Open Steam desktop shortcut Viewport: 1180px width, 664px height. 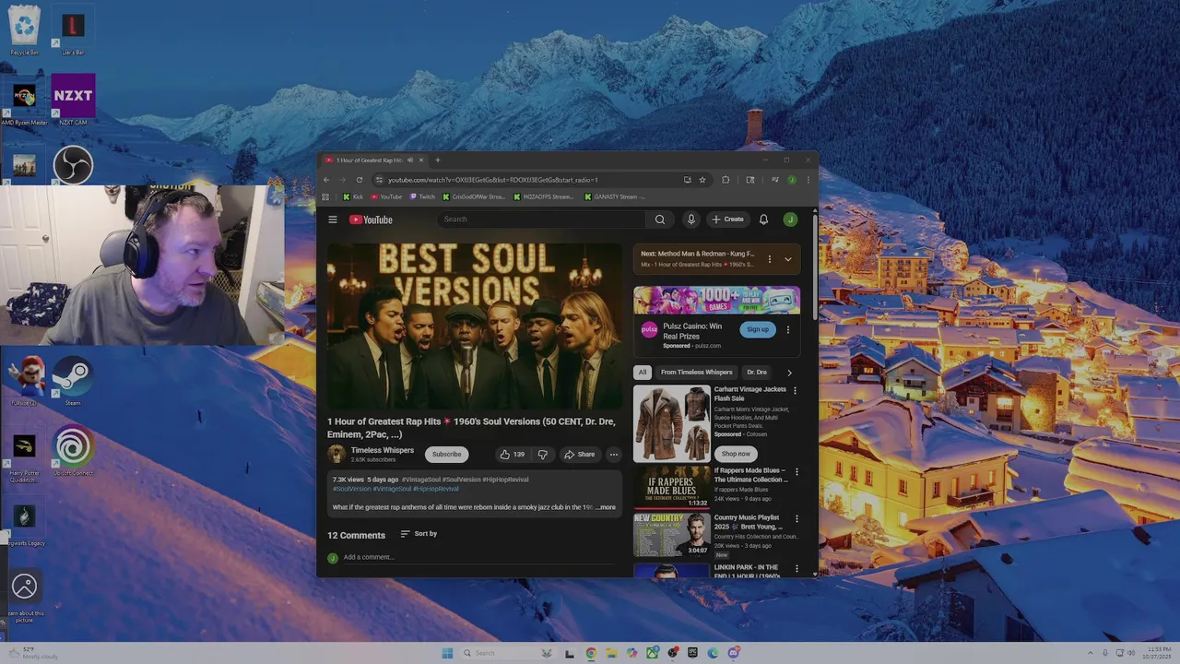(x=73, y=379)
